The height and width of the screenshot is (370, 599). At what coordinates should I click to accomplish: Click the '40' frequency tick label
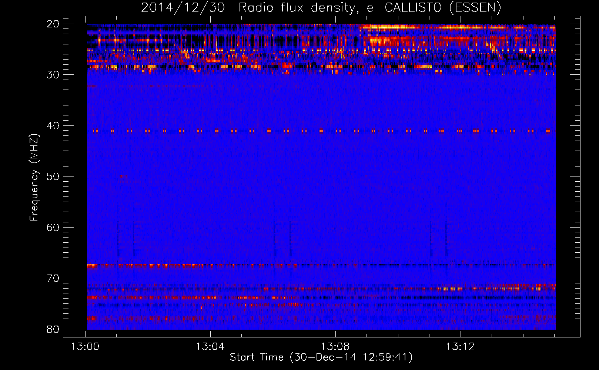[x=53, y=126]
